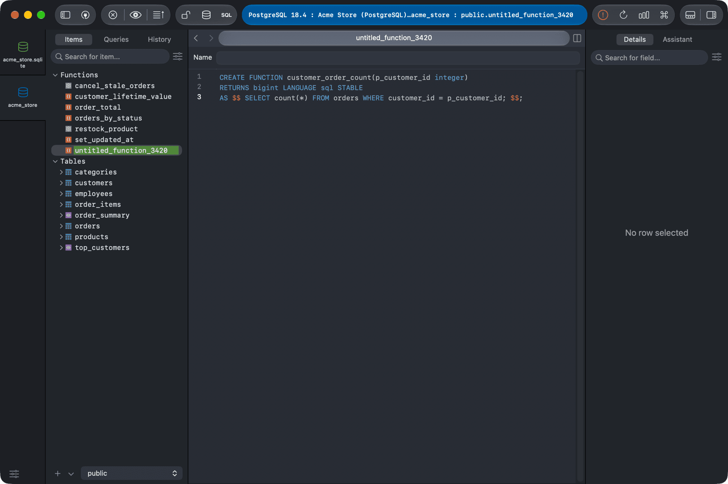
Task: Expand the top_customers view
Action: pos(61,248)
